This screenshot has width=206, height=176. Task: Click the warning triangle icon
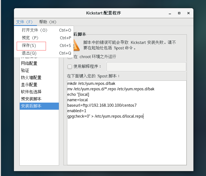point(76,45)
